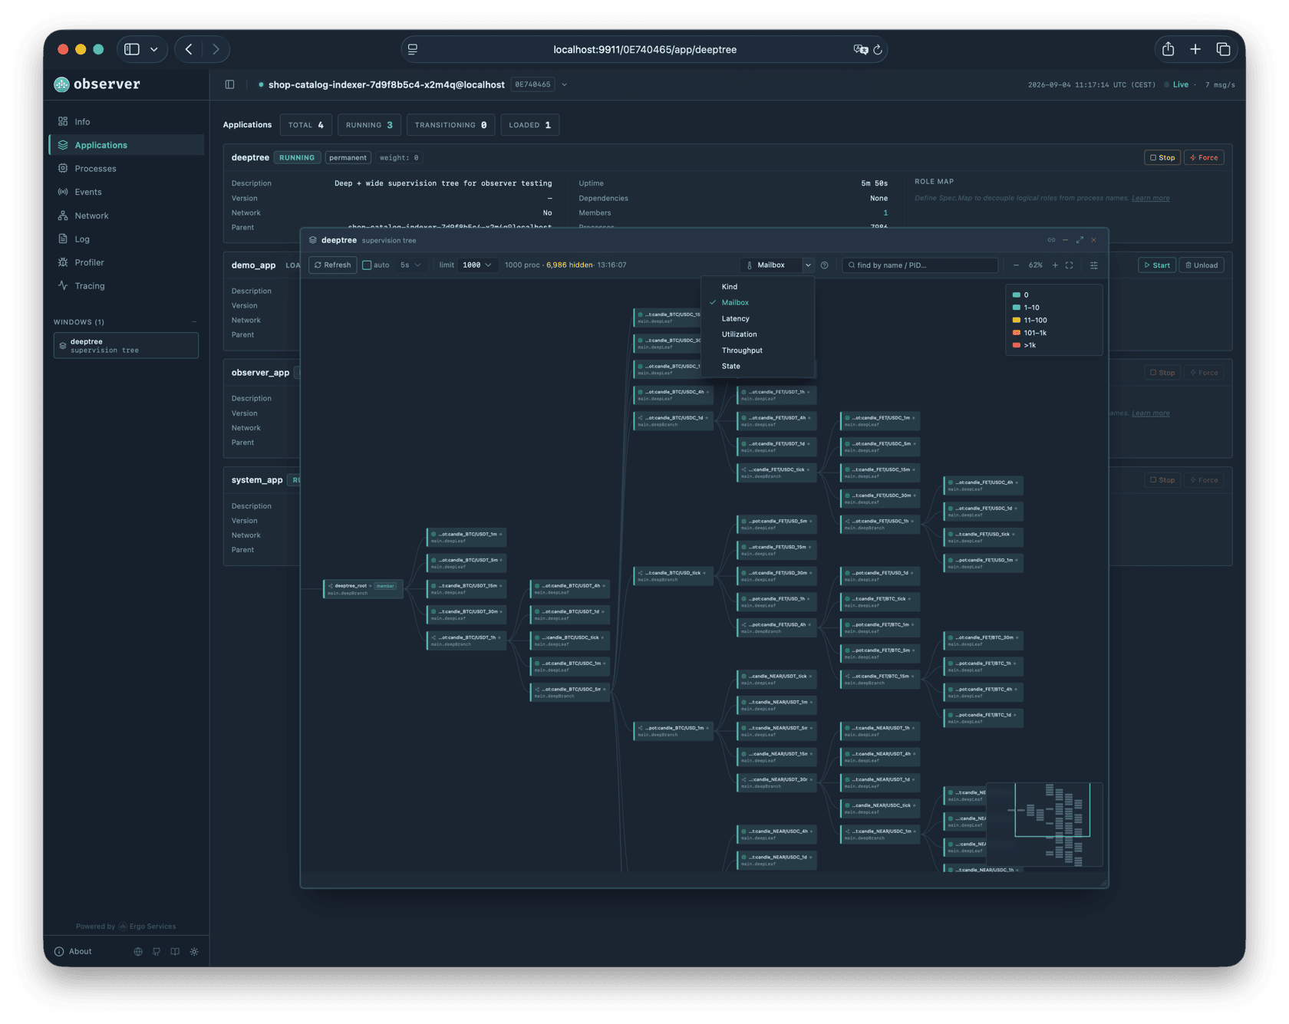Select the deeptree_root node
The width and height of the screenshot is (1289, 1024).
[363, 589]
